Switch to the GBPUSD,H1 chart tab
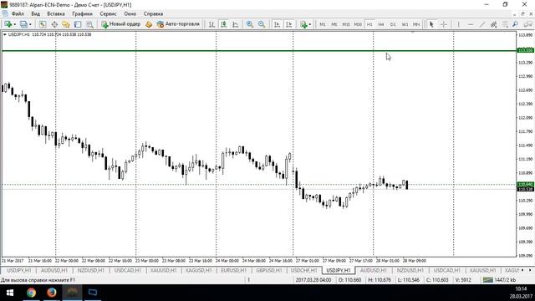 (269, 270)
